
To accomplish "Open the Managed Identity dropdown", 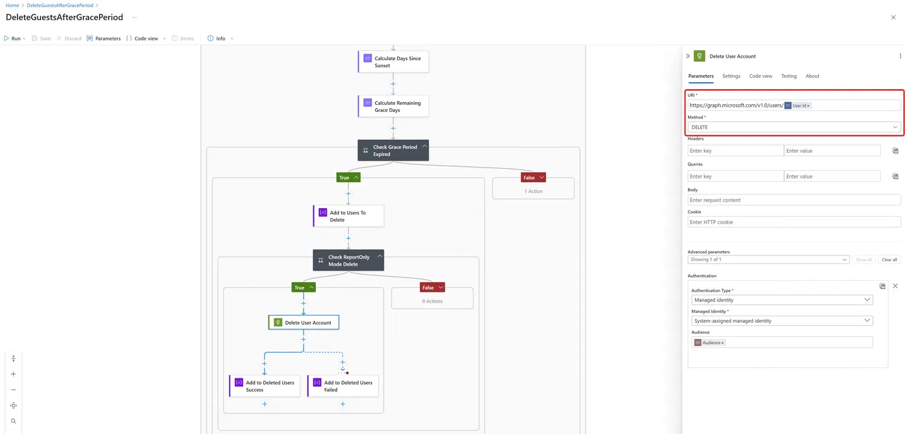I will coord(782,321).
